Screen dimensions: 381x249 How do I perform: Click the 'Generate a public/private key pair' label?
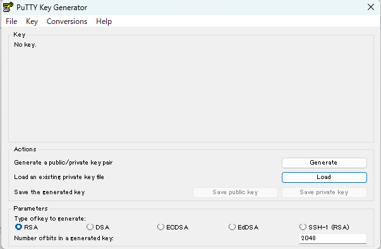pos(63,163)
